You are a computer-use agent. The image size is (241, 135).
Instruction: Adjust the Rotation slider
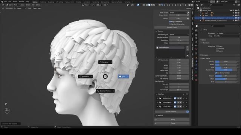coord(226,76)
